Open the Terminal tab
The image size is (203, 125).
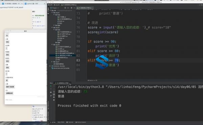tap(70, 122)
